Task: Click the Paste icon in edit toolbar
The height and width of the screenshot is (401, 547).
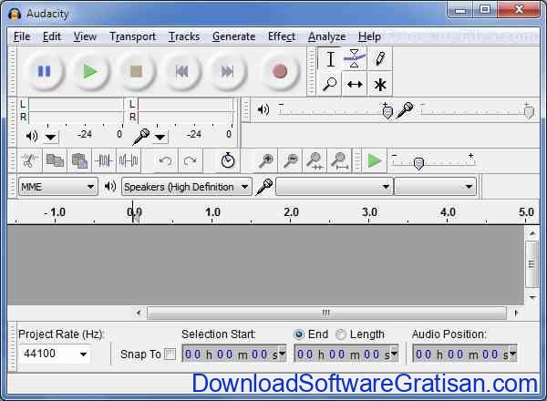Action: point(79,160)
